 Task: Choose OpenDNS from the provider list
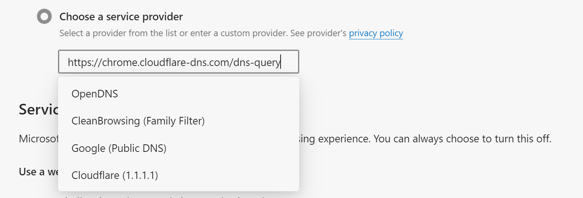coord(178,94)
